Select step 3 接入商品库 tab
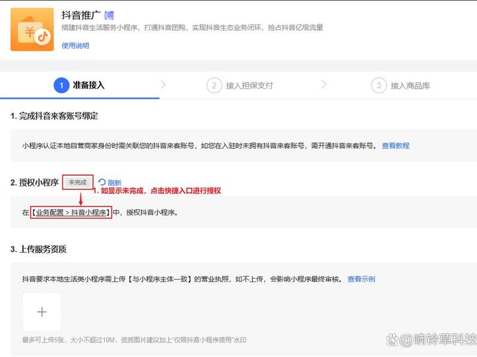Viewport: 477px width, 357px height. point(401,85)
